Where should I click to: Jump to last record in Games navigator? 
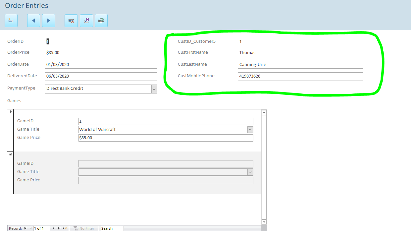59,228
